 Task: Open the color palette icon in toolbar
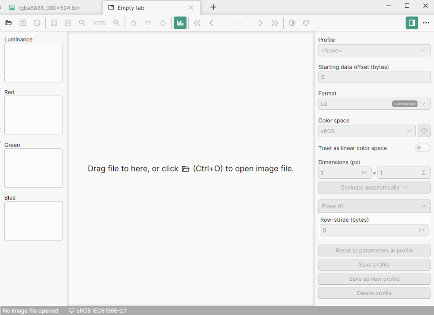point(306,23)
